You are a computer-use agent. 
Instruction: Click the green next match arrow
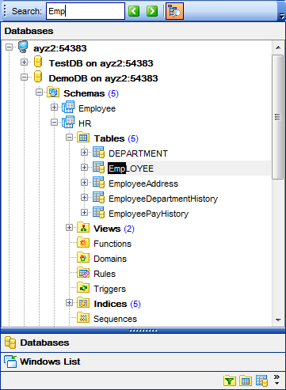pyautogui.click(x=152, y=11)
